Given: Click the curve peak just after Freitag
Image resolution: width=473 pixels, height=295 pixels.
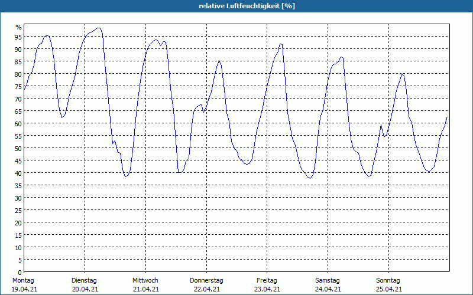Looking at the screenshot, I should pyautogui.click(x=281, y=44).
